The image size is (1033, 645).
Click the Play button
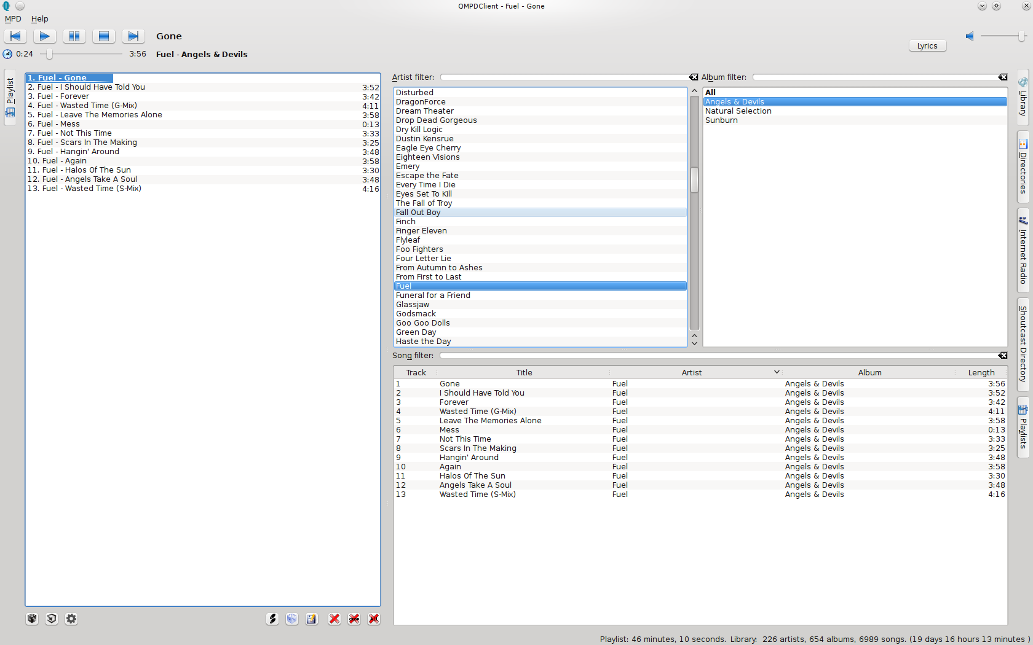click(x=45, y=36)
